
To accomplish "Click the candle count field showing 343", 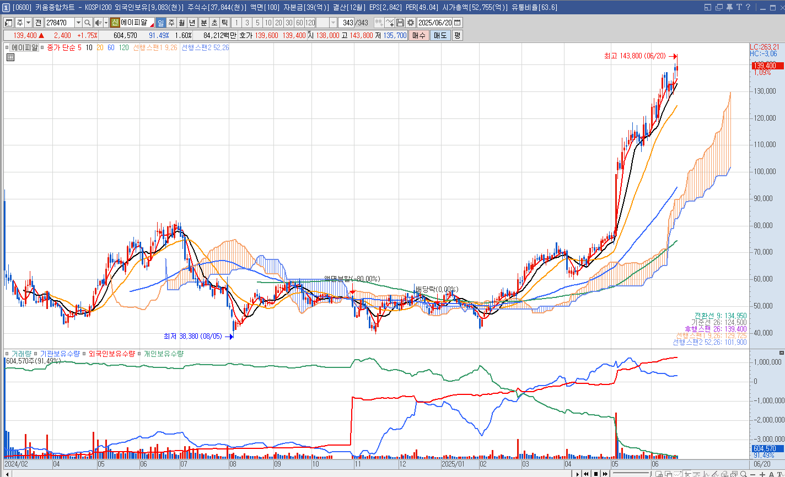I will [x=346, y=23].
